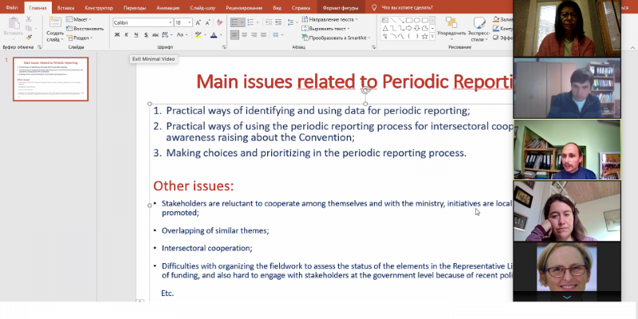This screenshot has height=319, width=638.
Task: Click the Создать слайд new slide icon
Action: [55, 22]
